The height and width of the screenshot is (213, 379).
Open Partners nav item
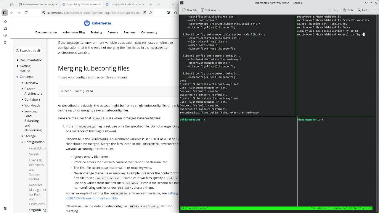(x=130, y=32)
